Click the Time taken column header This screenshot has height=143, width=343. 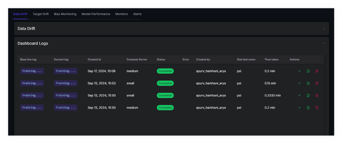click(x=271, y=59)
